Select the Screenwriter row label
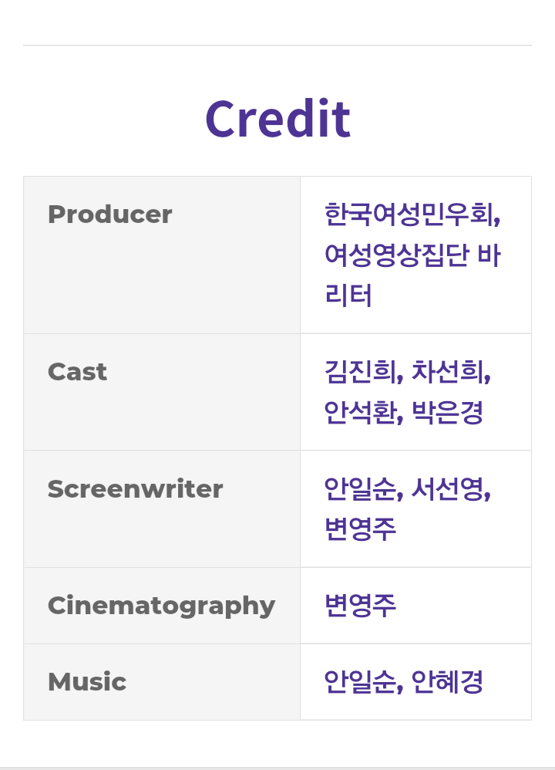This screenshot has width=555, height=770. [136, 489]
